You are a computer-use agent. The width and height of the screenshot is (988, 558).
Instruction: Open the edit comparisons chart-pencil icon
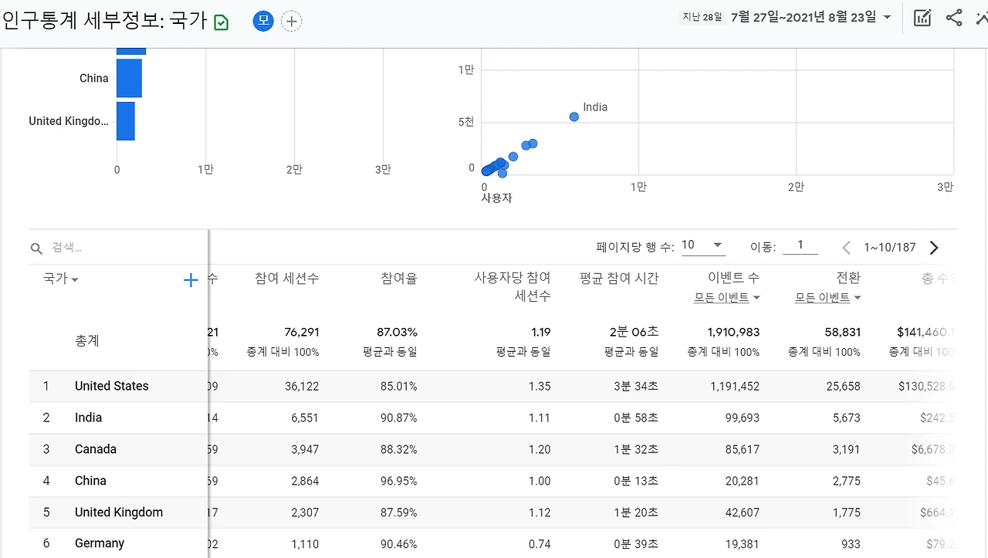[x=922, y=18]
